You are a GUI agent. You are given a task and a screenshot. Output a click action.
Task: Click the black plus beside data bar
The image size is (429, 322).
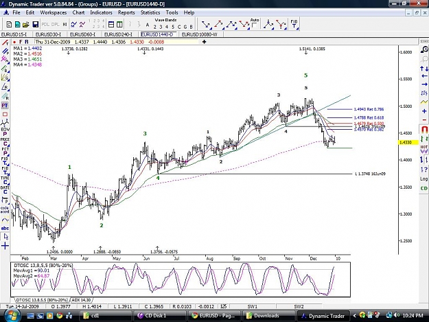coord(204,42)
